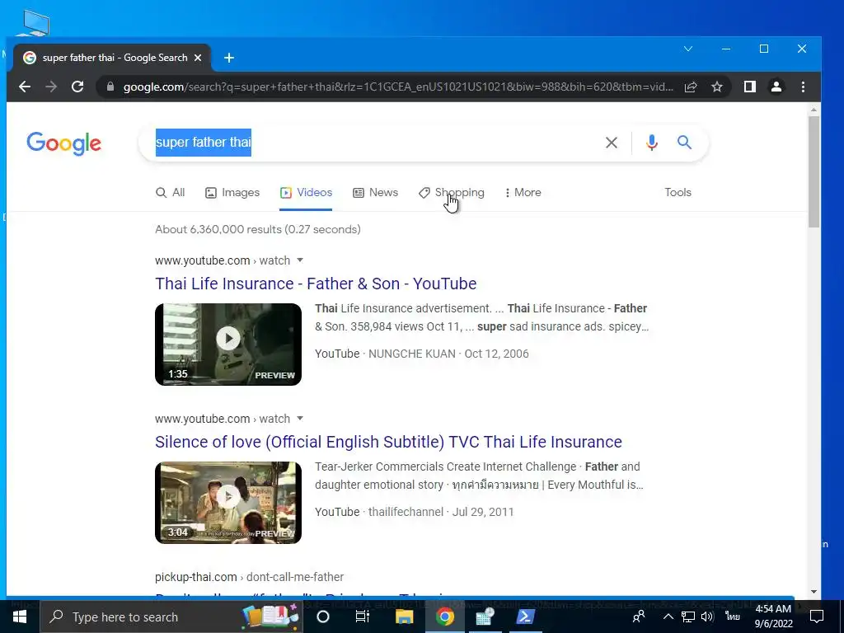
Task: Open the tab search chevron in title bar
Action: click(x=688, y=49)
